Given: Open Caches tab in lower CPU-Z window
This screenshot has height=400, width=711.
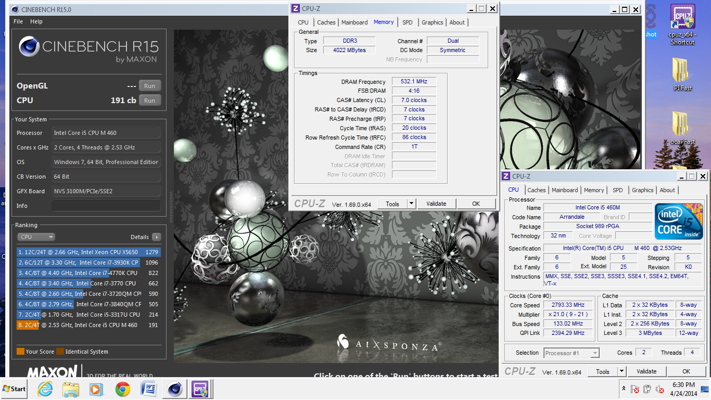Looking at the screenshot, I should pos(537,190).
